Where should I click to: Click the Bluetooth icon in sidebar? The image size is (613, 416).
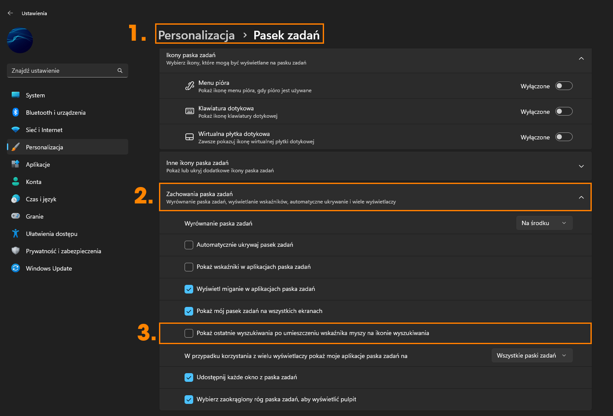pos(16,112)
